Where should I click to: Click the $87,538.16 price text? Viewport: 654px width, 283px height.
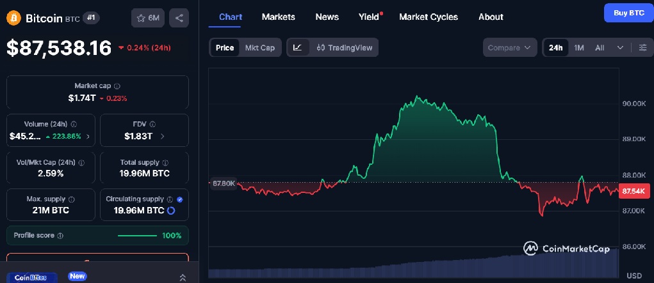[x=59, y=48]
